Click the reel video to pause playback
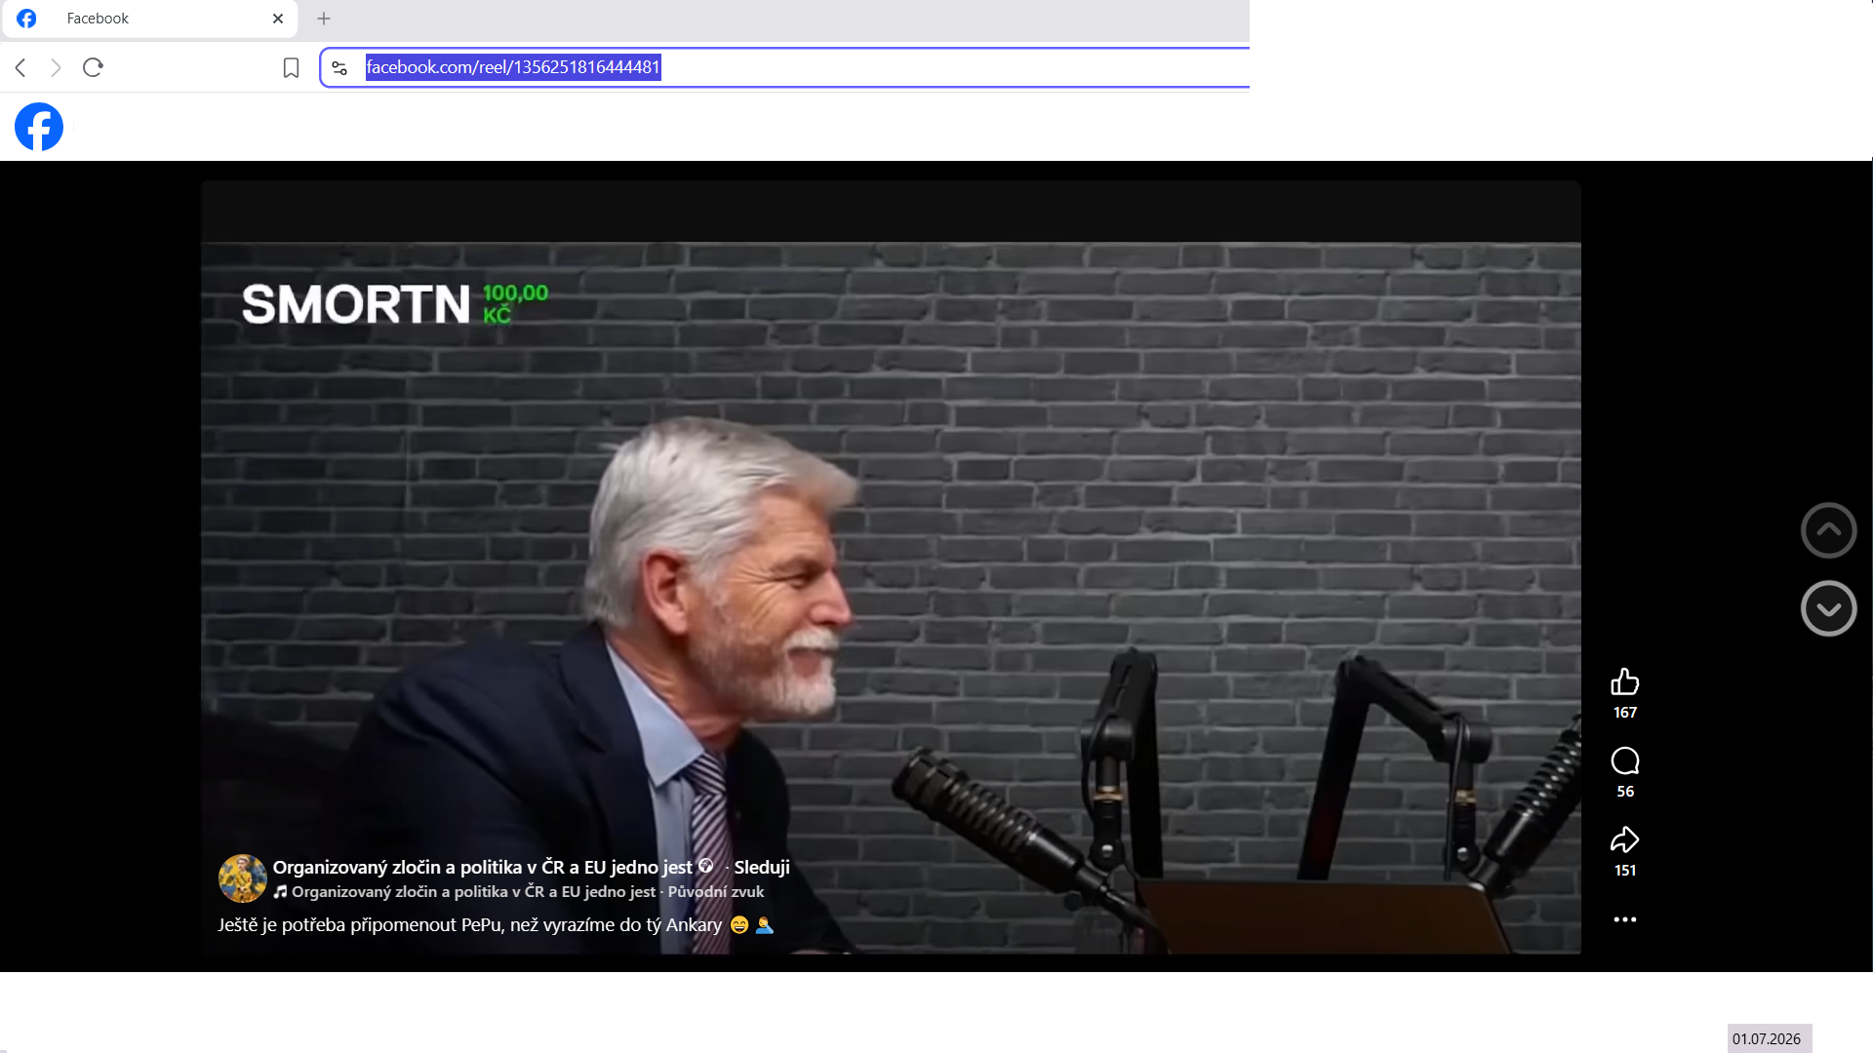Image resolution: width=1873 pixels, height=1053 pixels. coord(891,565)
